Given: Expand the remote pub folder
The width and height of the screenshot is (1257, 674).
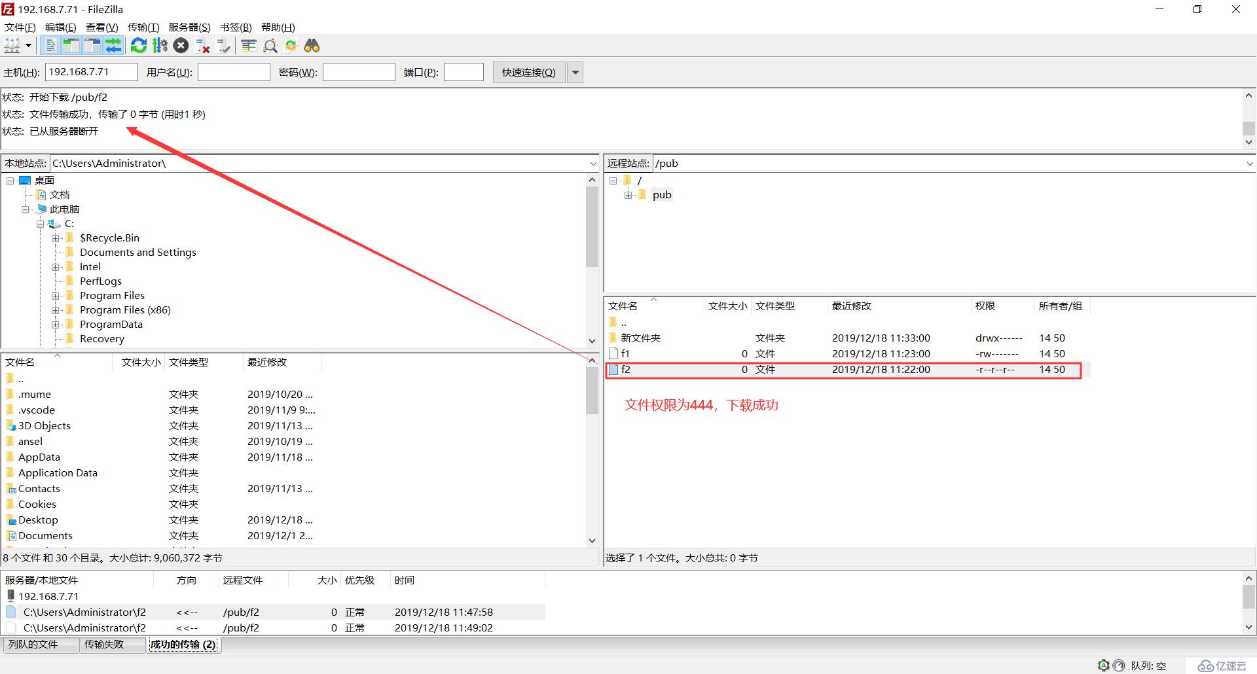Looking at the screenshot, I should point(628,195).
